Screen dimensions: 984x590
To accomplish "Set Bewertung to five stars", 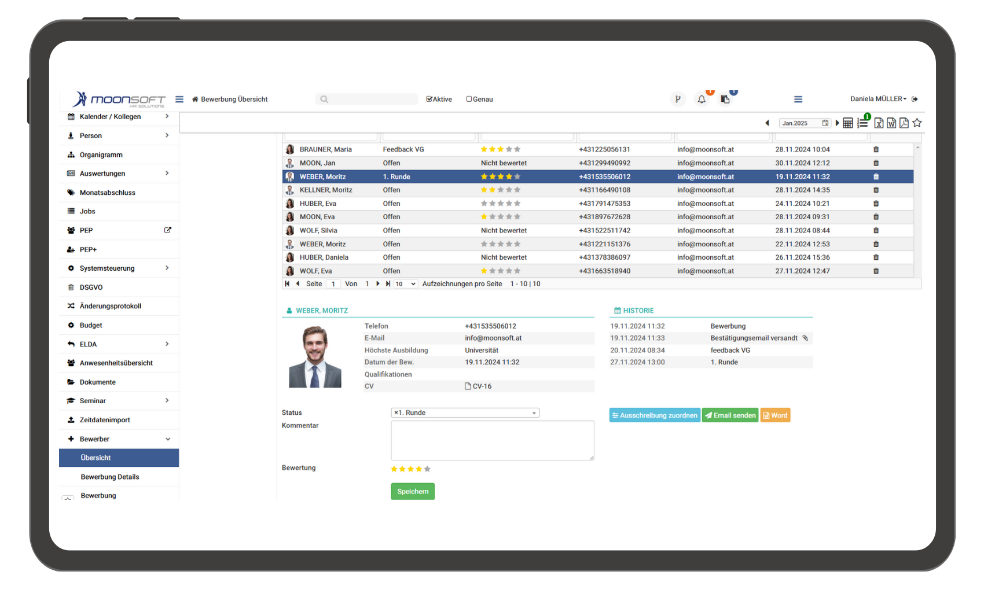I will point(427,469).
